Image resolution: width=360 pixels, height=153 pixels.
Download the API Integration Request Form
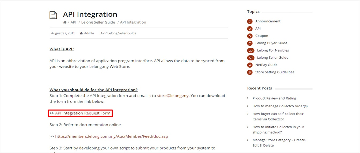pyautogui.click(x=83, y=113)
